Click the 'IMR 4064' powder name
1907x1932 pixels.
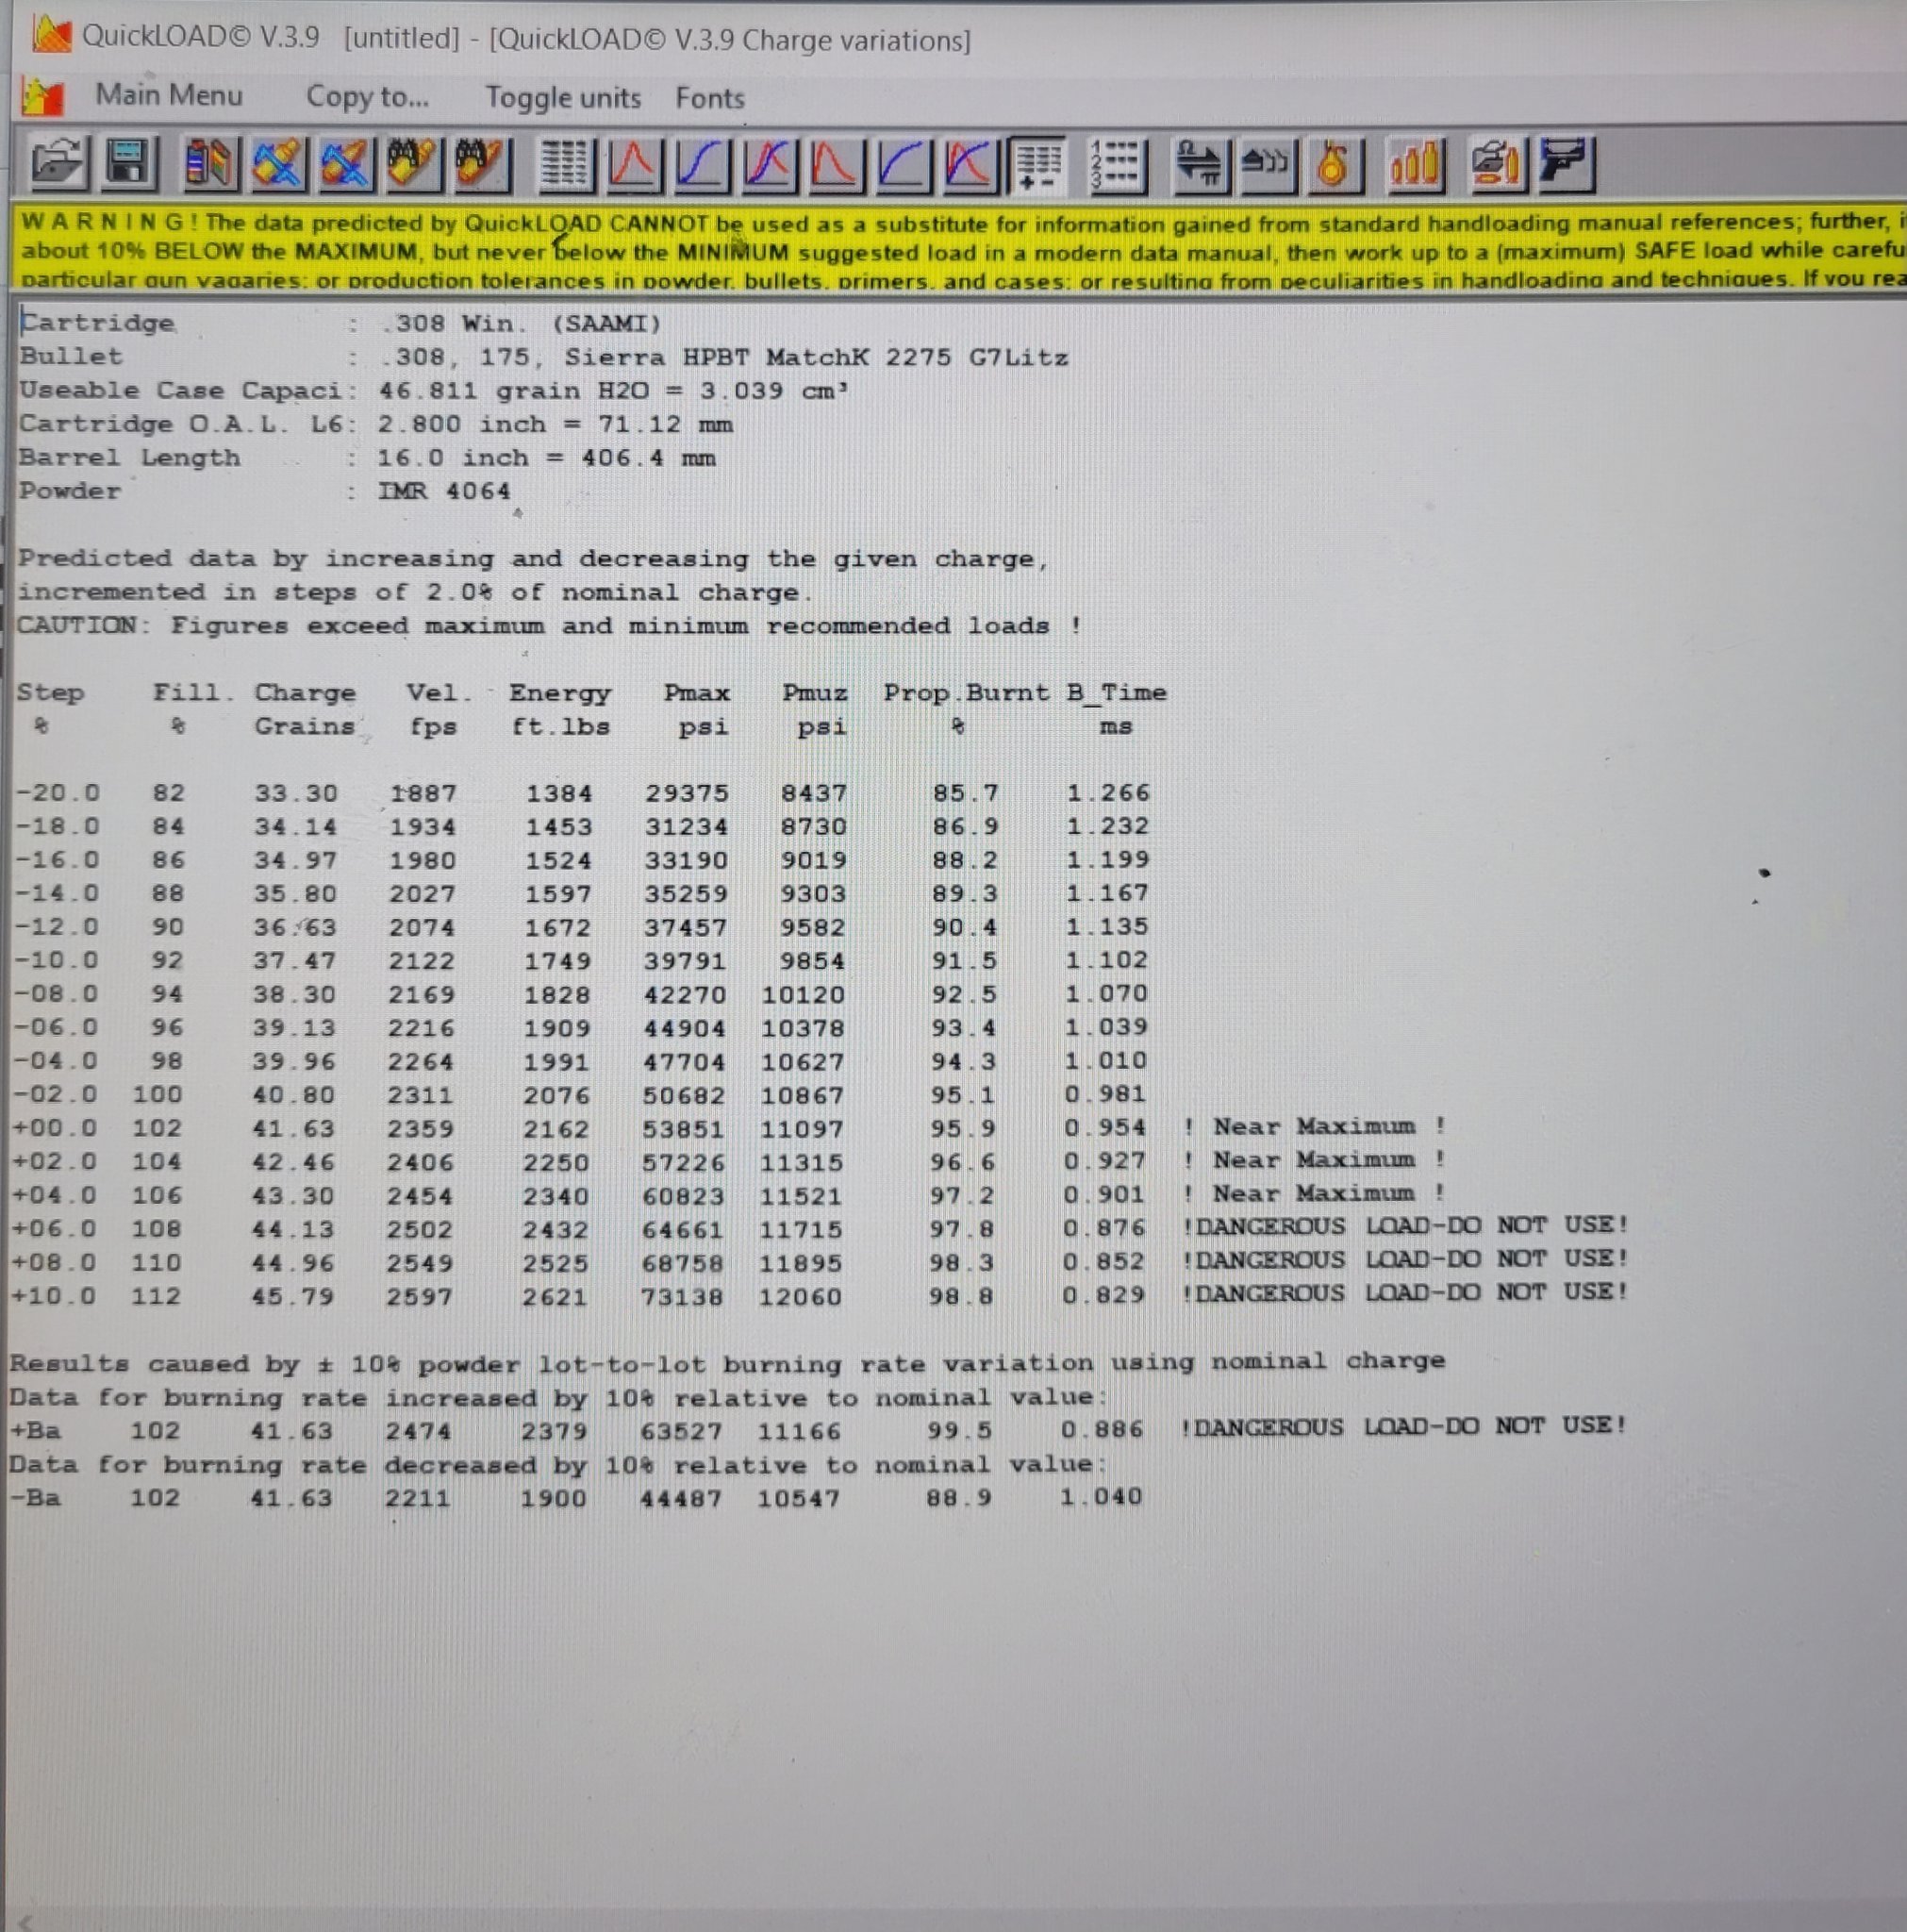click(x=444, y=491)
